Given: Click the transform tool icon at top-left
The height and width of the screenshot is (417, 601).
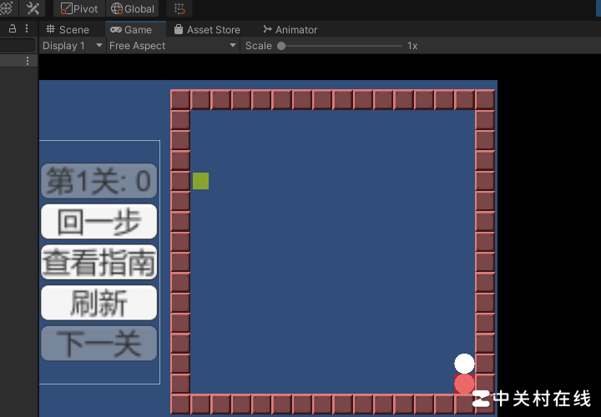Looking at the screenshot, I should click(7, 8).
